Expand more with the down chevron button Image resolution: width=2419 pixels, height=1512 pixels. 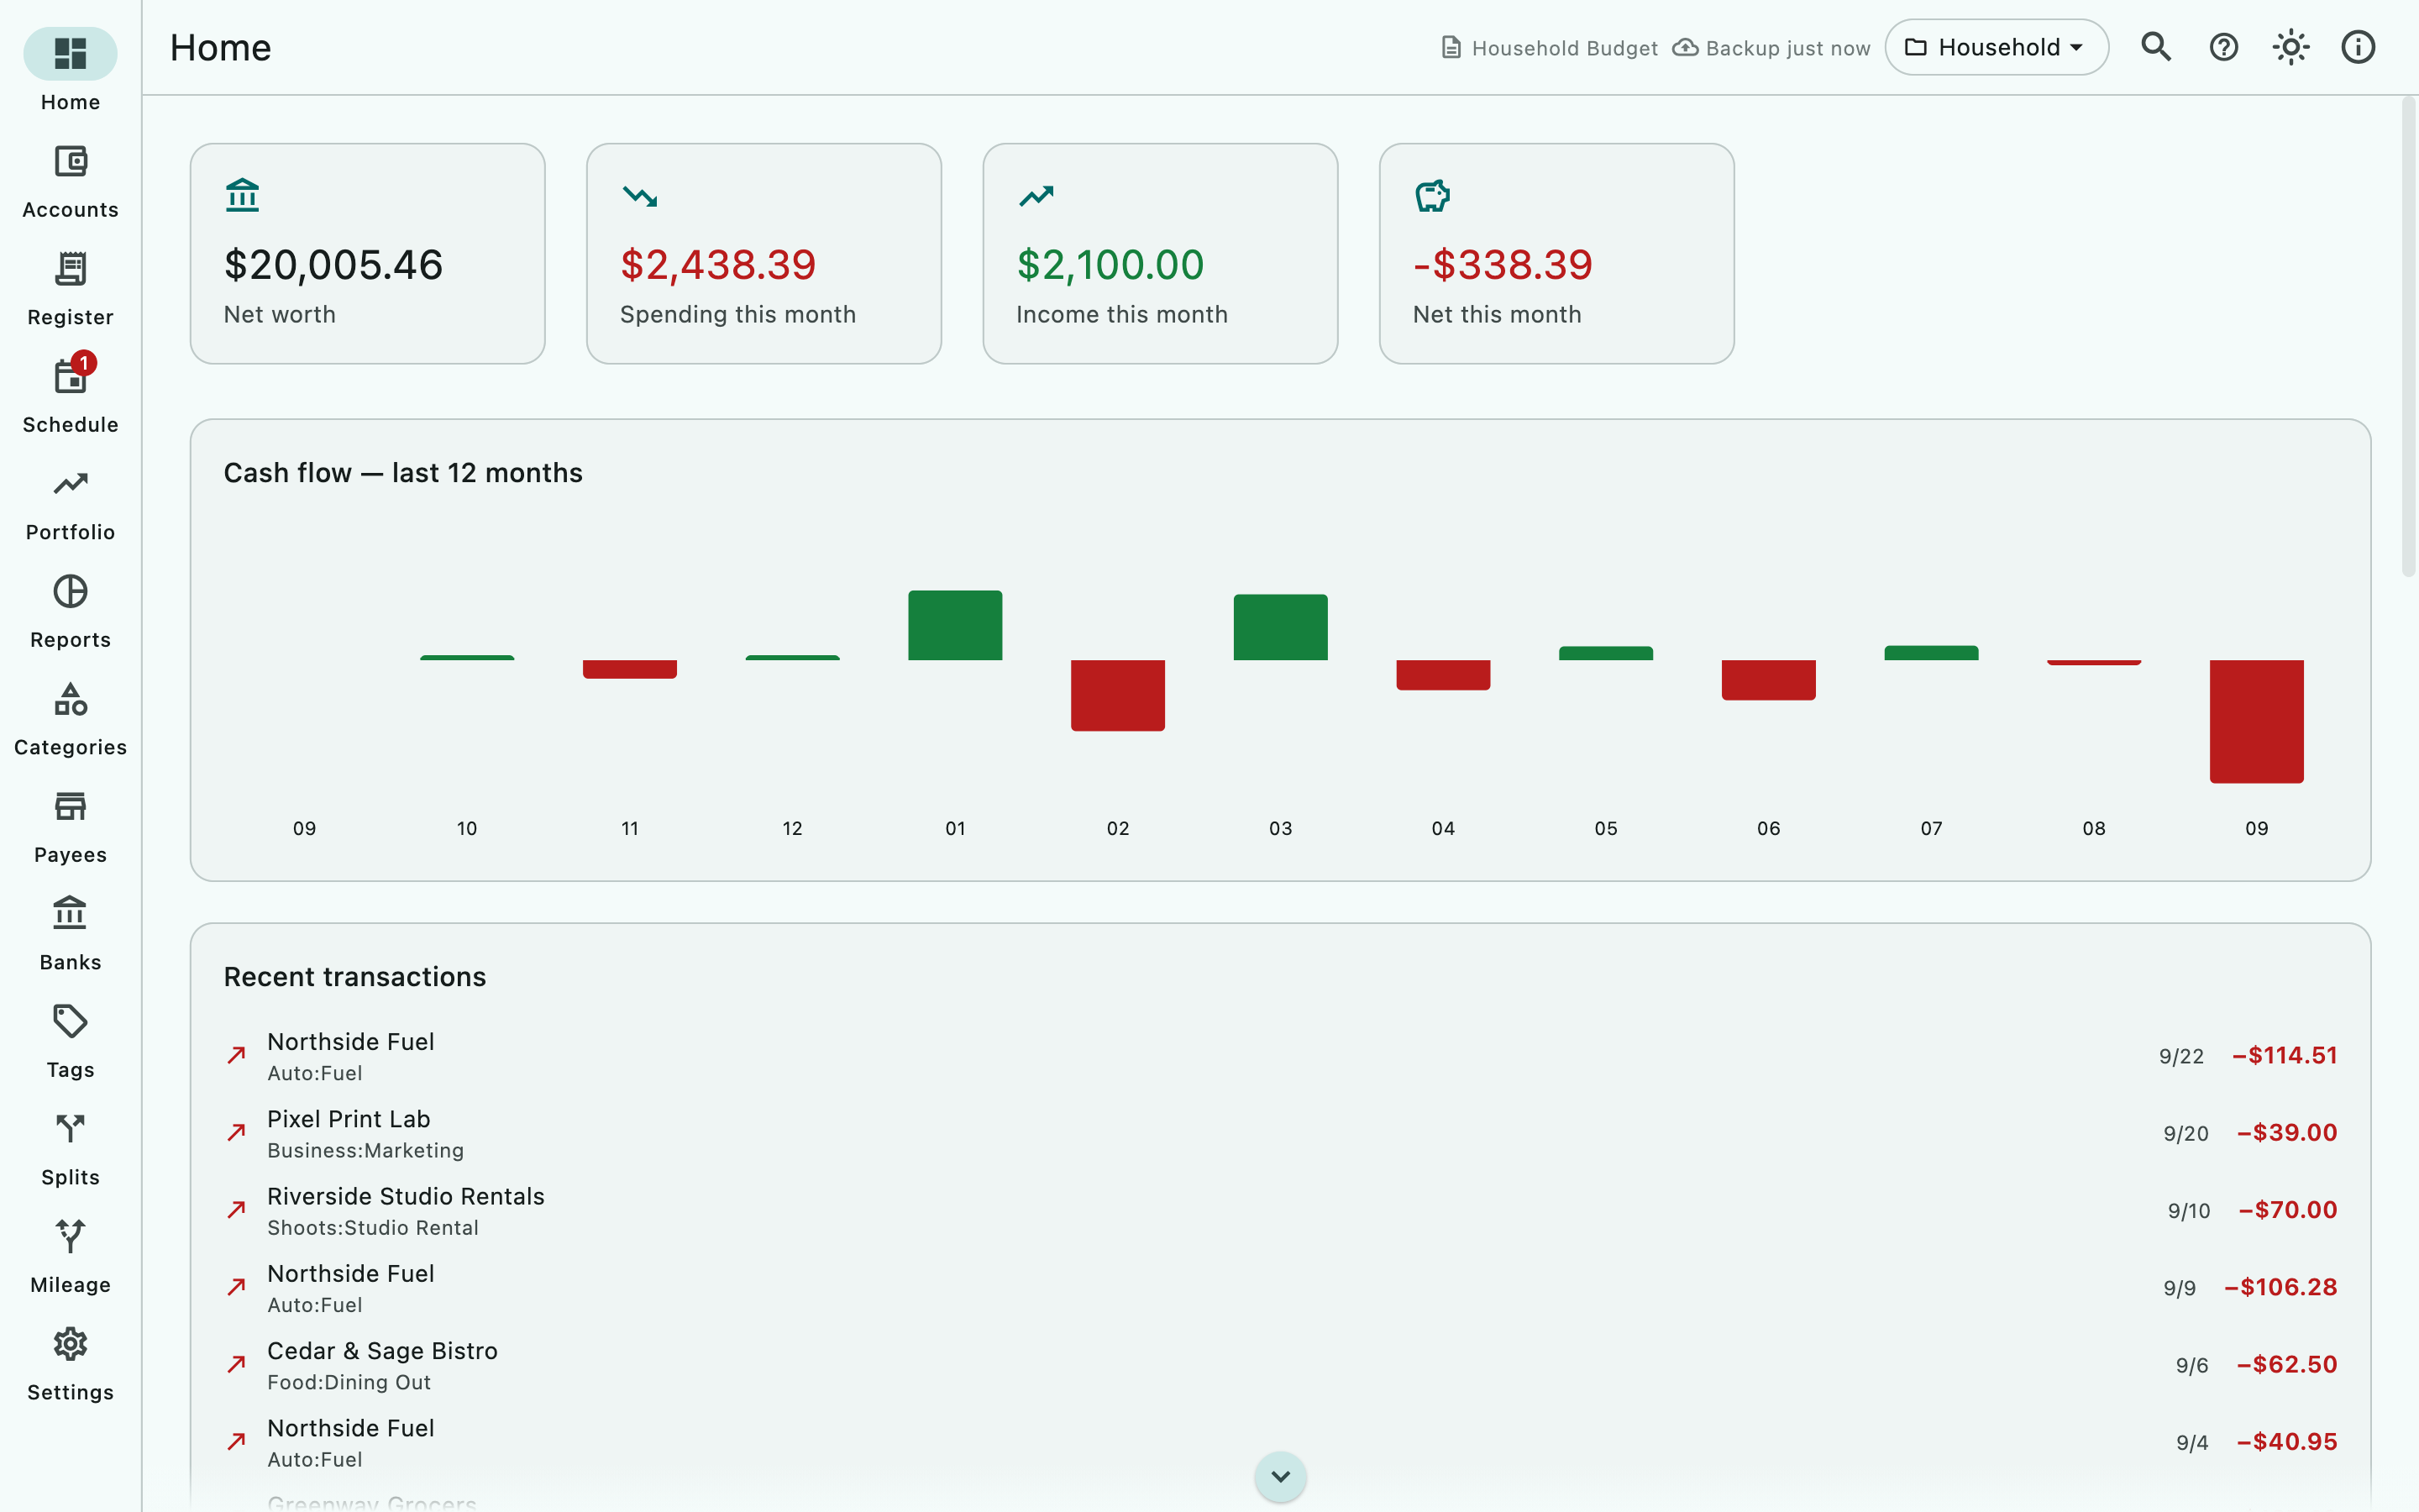click(1280, 1476)
